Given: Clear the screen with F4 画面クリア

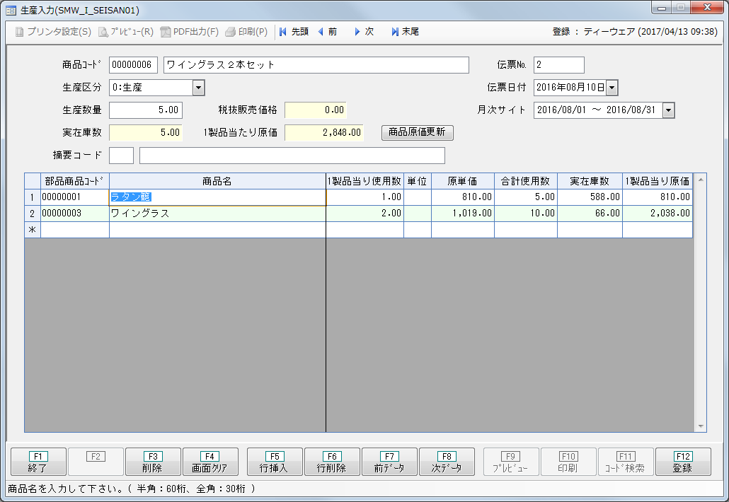Looking at the screenshot, I should [210, 462].
